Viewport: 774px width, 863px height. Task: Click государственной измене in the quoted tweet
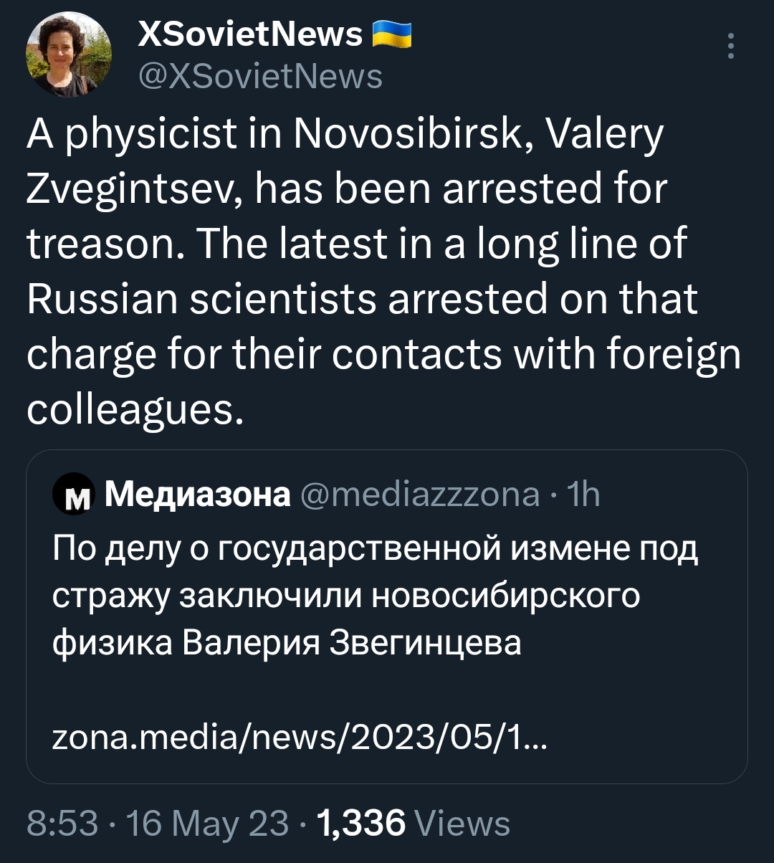pos(411,549)
